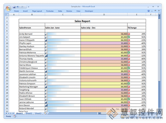The image size is (166, 123).
Task: Click the Insert Worksheet tab icon
Action: [45, 113]
